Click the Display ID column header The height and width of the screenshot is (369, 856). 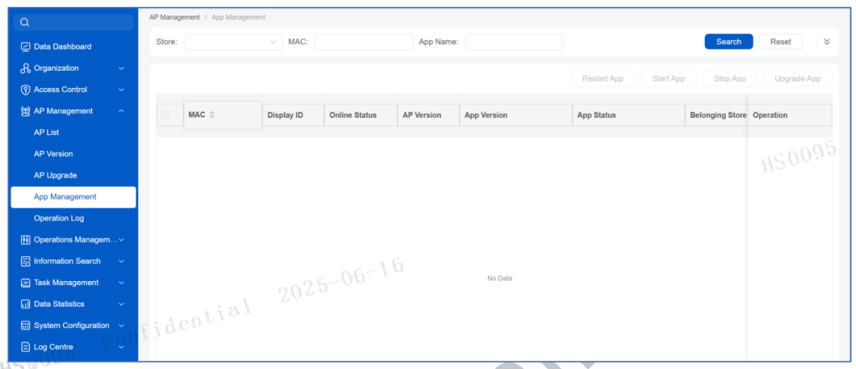click(x=293, y=115)
